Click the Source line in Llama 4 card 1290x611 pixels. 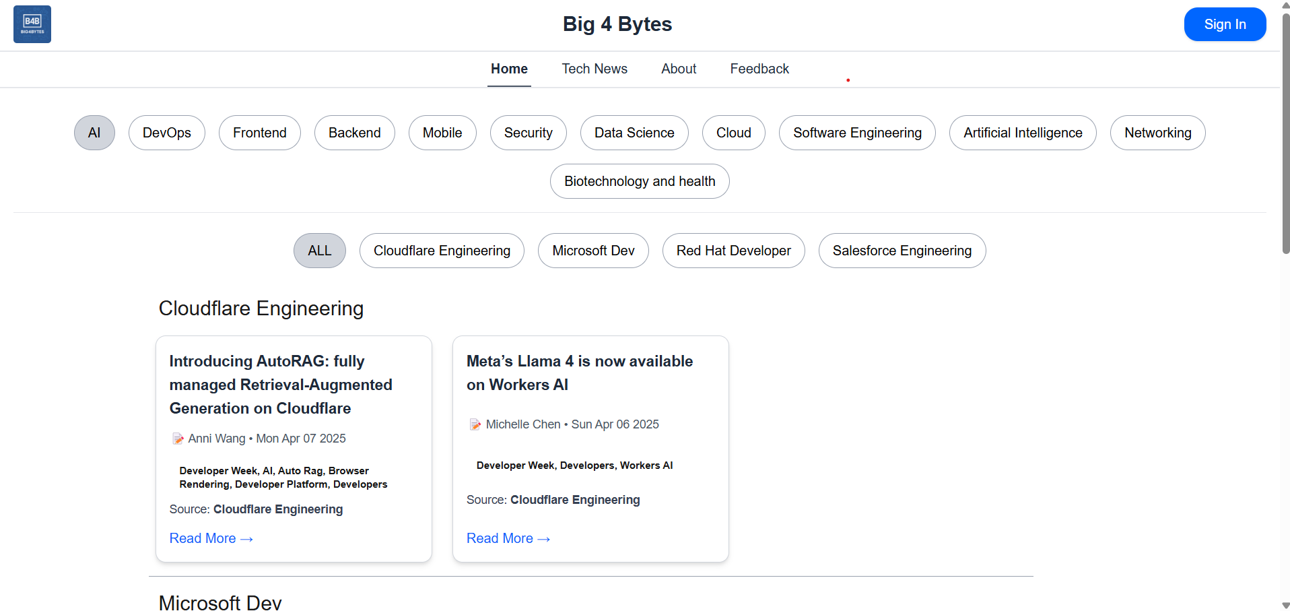tap(553, 500)
